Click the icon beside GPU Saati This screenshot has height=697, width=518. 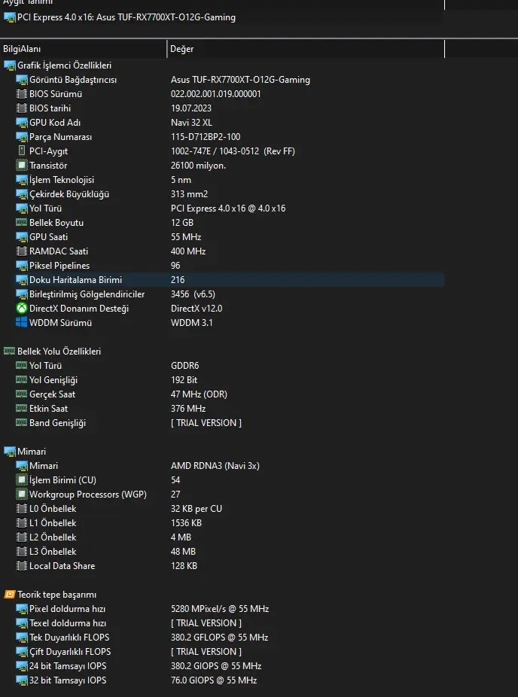(x=21, y=237)
